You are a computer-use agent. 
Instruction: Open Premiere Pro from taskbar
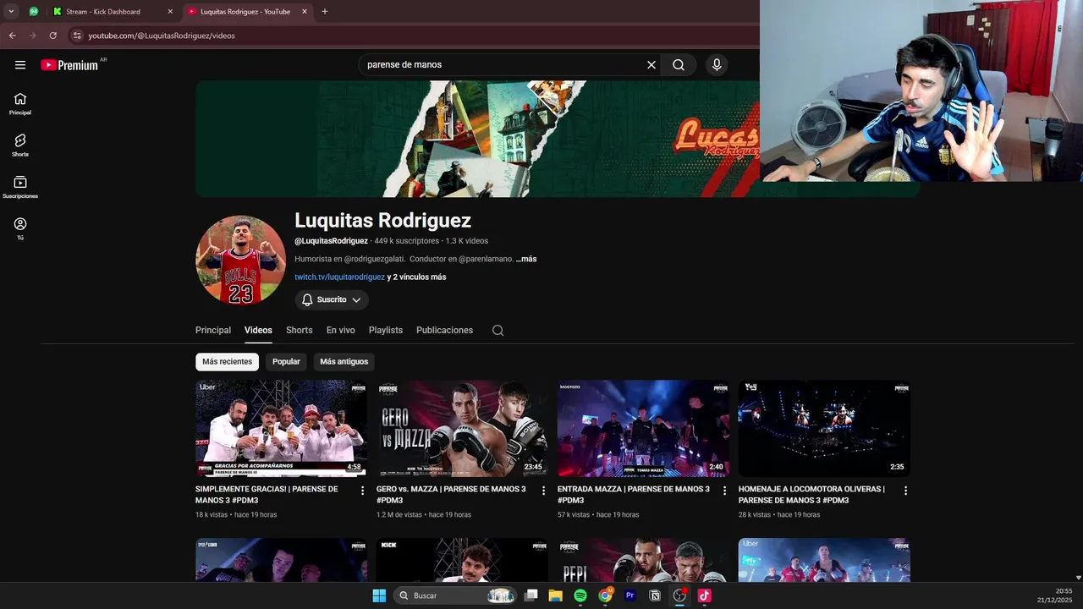click(629, 595)
